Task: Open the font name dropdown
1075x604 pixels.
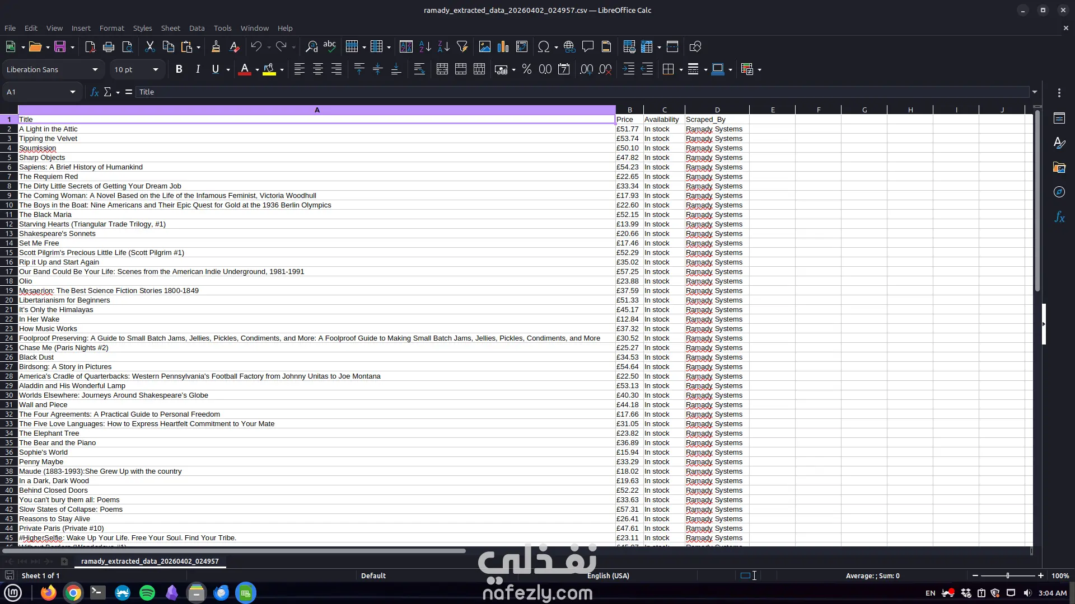Action: point(95,69)
